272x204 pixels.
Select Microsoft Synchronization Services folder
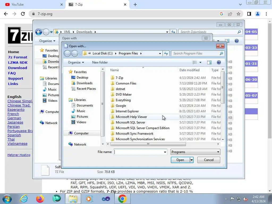pos(140,139)
